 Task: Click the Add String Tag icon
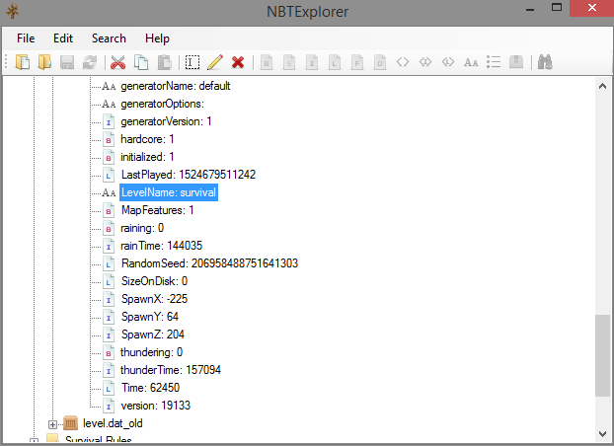coord(471,62)
